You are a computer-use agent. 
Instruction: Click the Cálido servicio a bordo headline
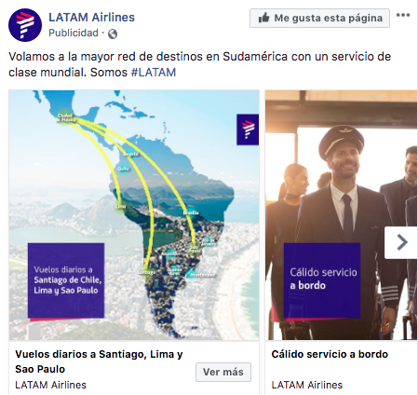click(330, 354)
